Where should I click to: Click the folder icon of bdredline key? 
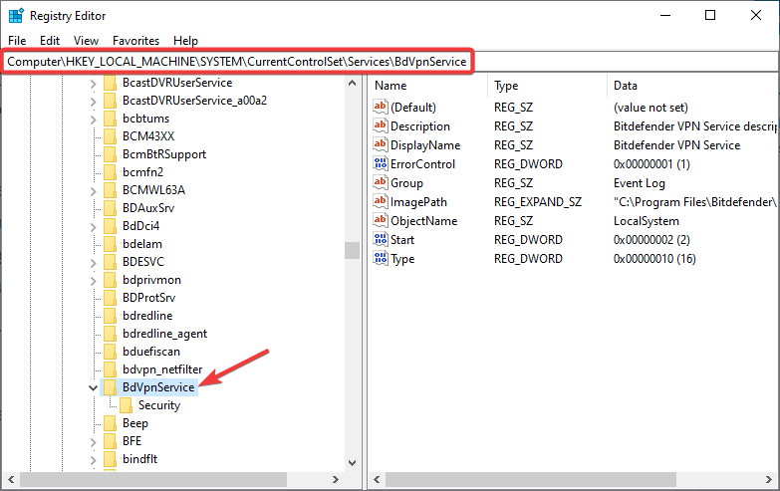tap(110, 316)
